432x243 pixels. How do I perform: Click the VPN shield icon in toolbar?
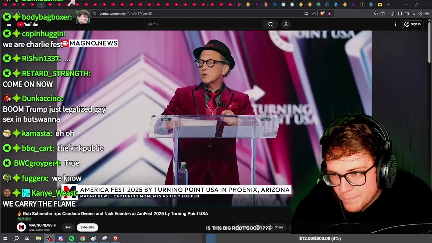(420, 13)
